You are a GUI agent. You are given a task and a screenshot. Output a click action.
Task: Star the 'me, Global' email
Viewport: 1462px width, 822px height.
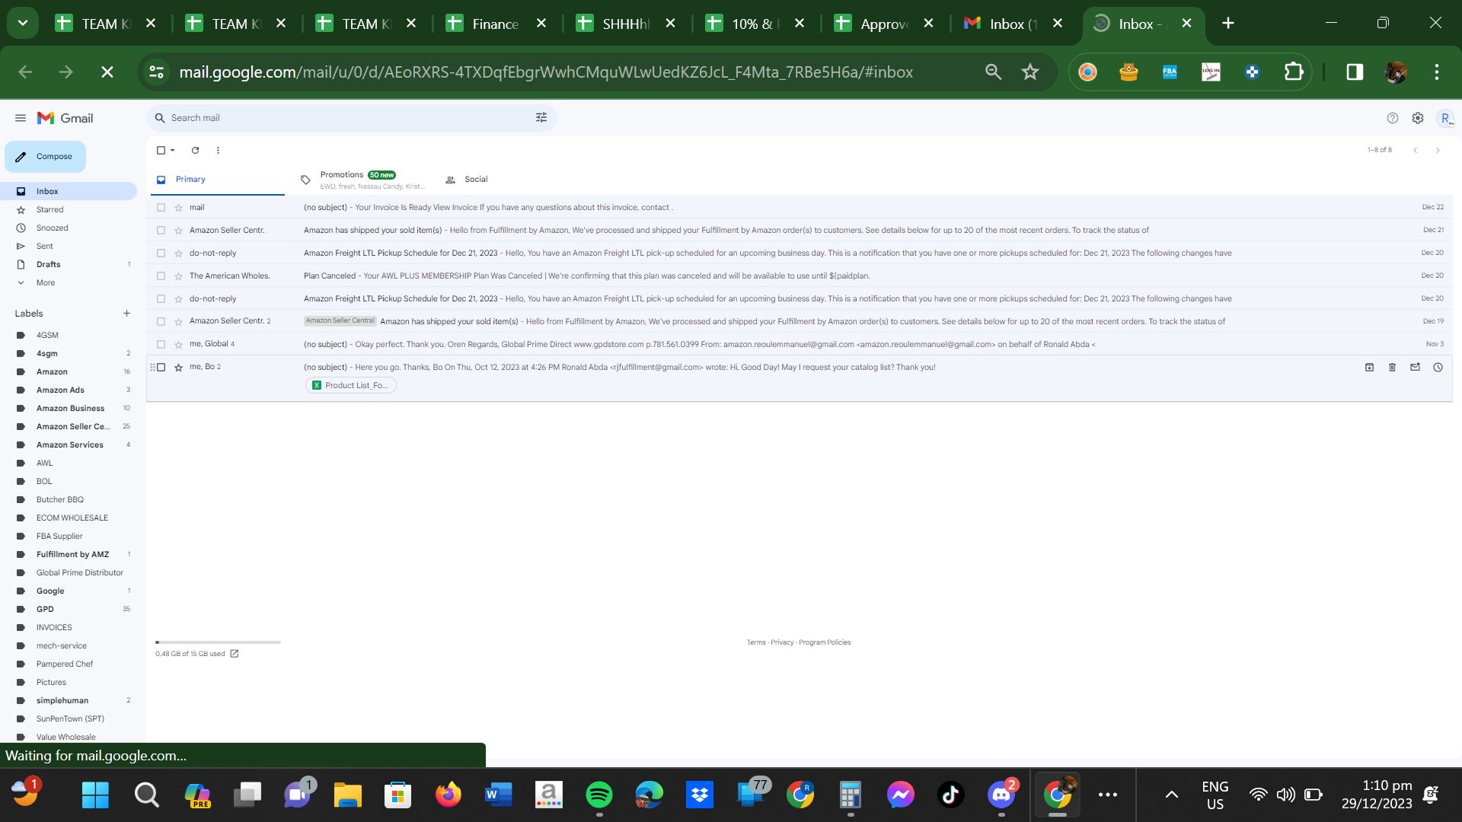[178, 344]
